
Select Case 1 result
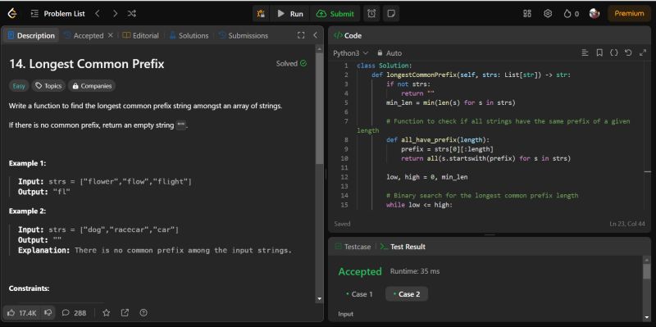[359, 294]
